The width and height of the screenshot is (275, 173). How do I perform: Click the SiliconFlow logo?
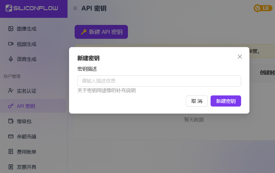tap(32, 8)
